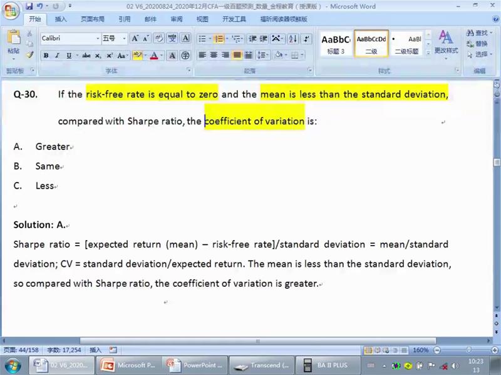Align text to center
The image size is (501, 375).
(x=214, y=56)
